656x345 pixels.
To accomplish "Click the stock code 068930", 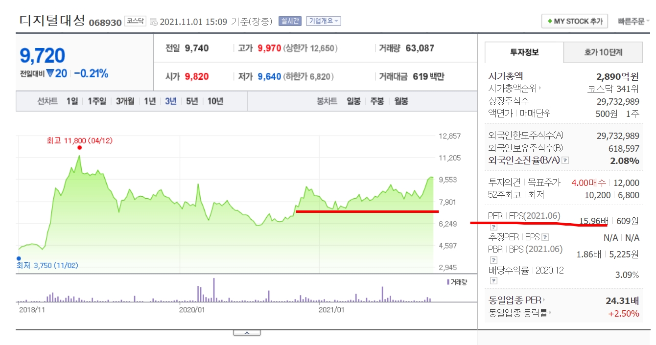I will click(x=105, y=23).
